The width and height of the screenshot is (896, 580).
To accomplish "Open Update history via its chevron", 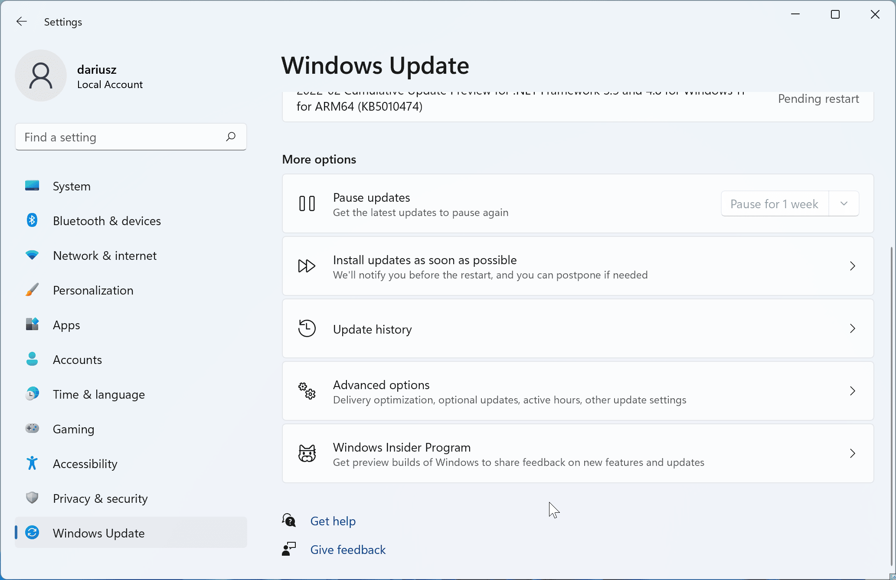I will pyautogui.click(x=853, y=328).
